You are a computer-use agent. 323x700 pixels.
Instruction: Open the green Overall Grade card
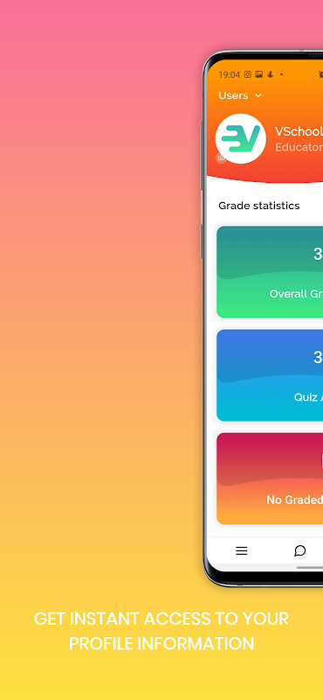pos(270,272)
